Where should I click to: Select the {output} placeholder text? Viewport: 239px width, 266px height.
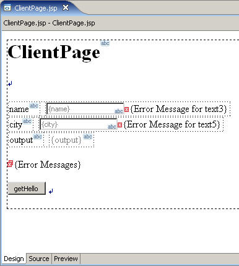click(66, 140)
